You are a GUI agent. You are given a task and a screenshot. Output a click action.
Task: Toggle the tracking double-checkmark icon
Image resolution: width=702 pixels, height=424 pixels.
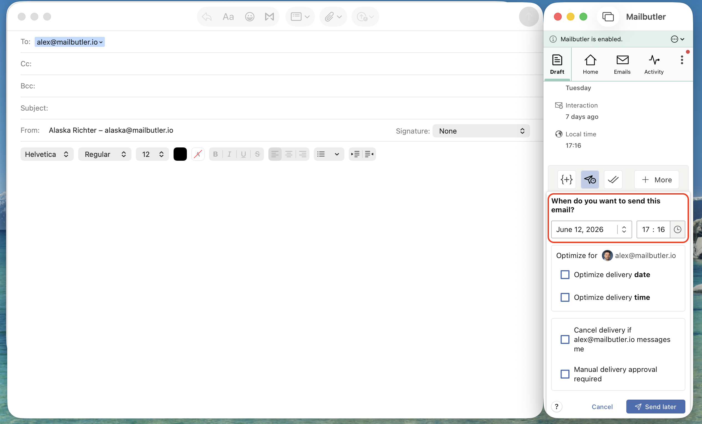tap(613, 180)
